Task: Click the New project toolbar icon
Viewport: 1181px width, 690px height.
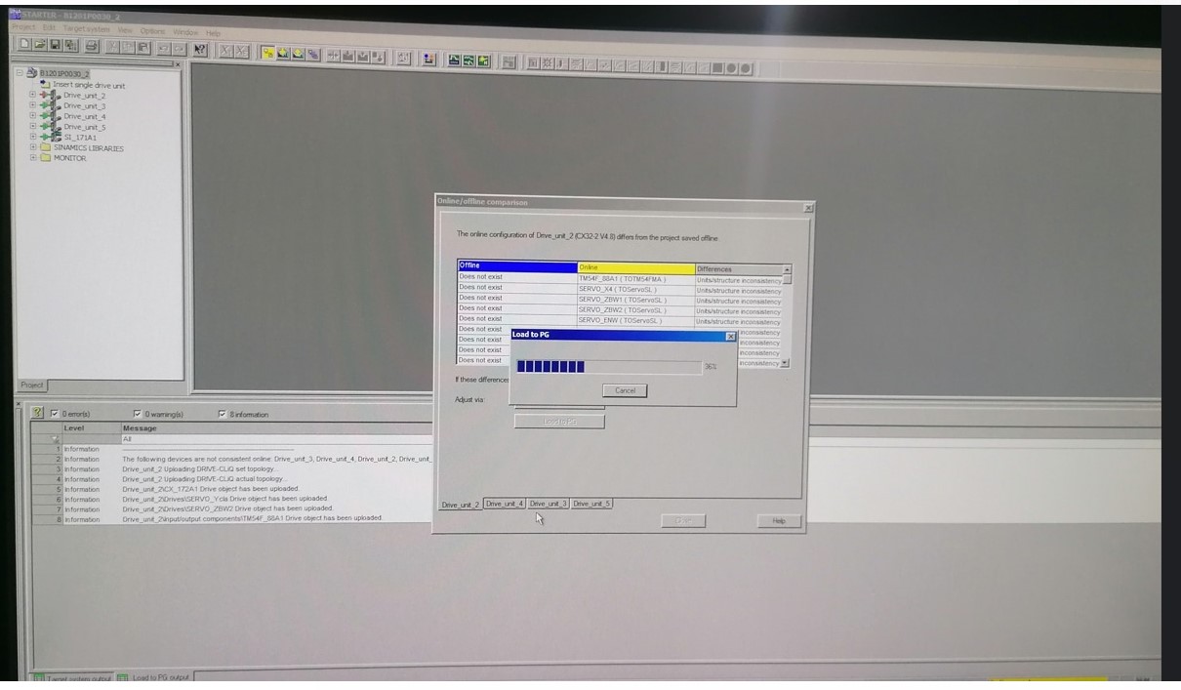Action: [x=24, y=44]
